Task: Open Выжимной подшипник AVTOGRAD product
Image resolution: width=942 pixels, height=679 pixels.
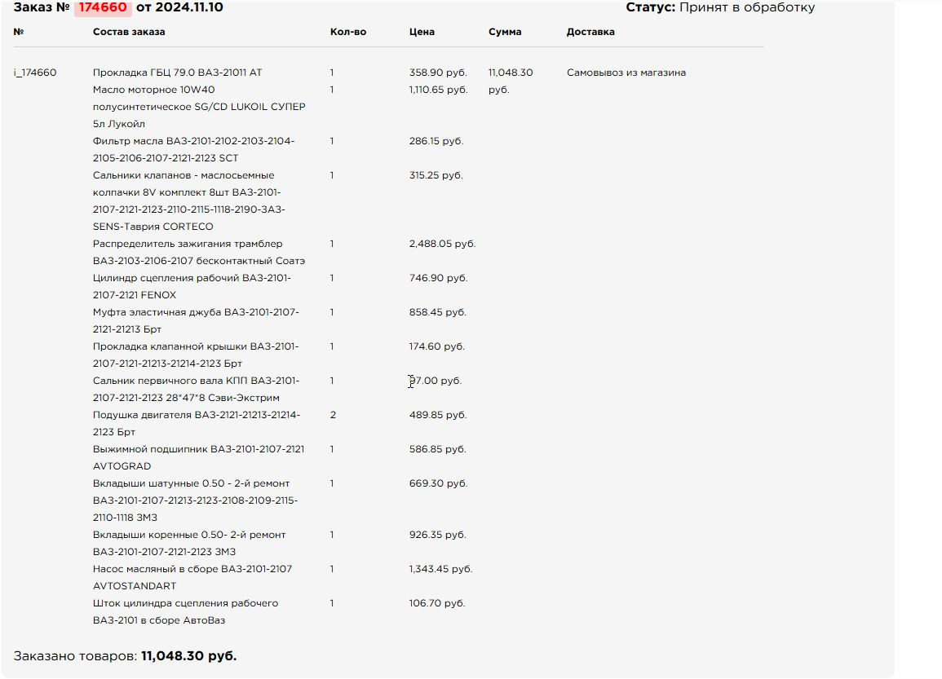Action: click(198, 457)
